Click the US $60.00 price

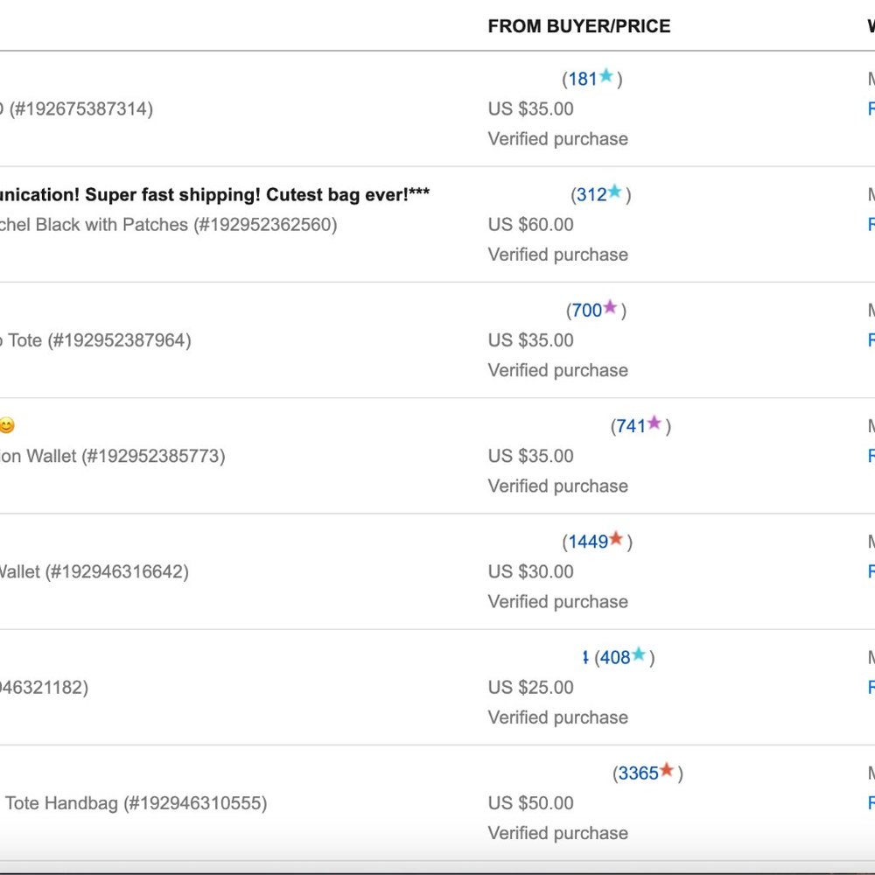pos(531,225)
